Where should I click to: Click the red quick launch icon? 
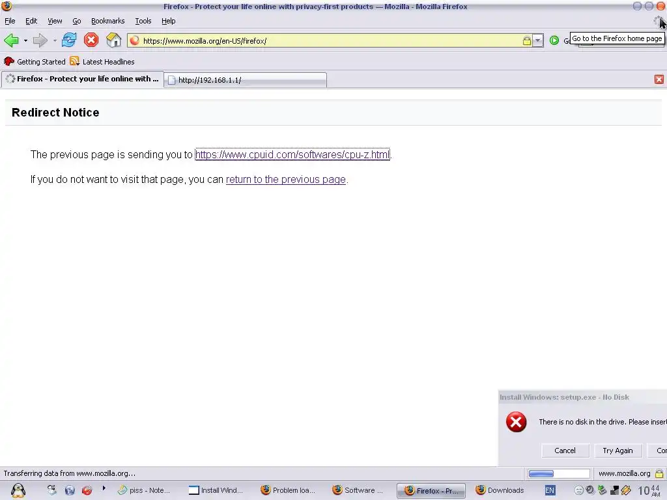click(87, 490)
